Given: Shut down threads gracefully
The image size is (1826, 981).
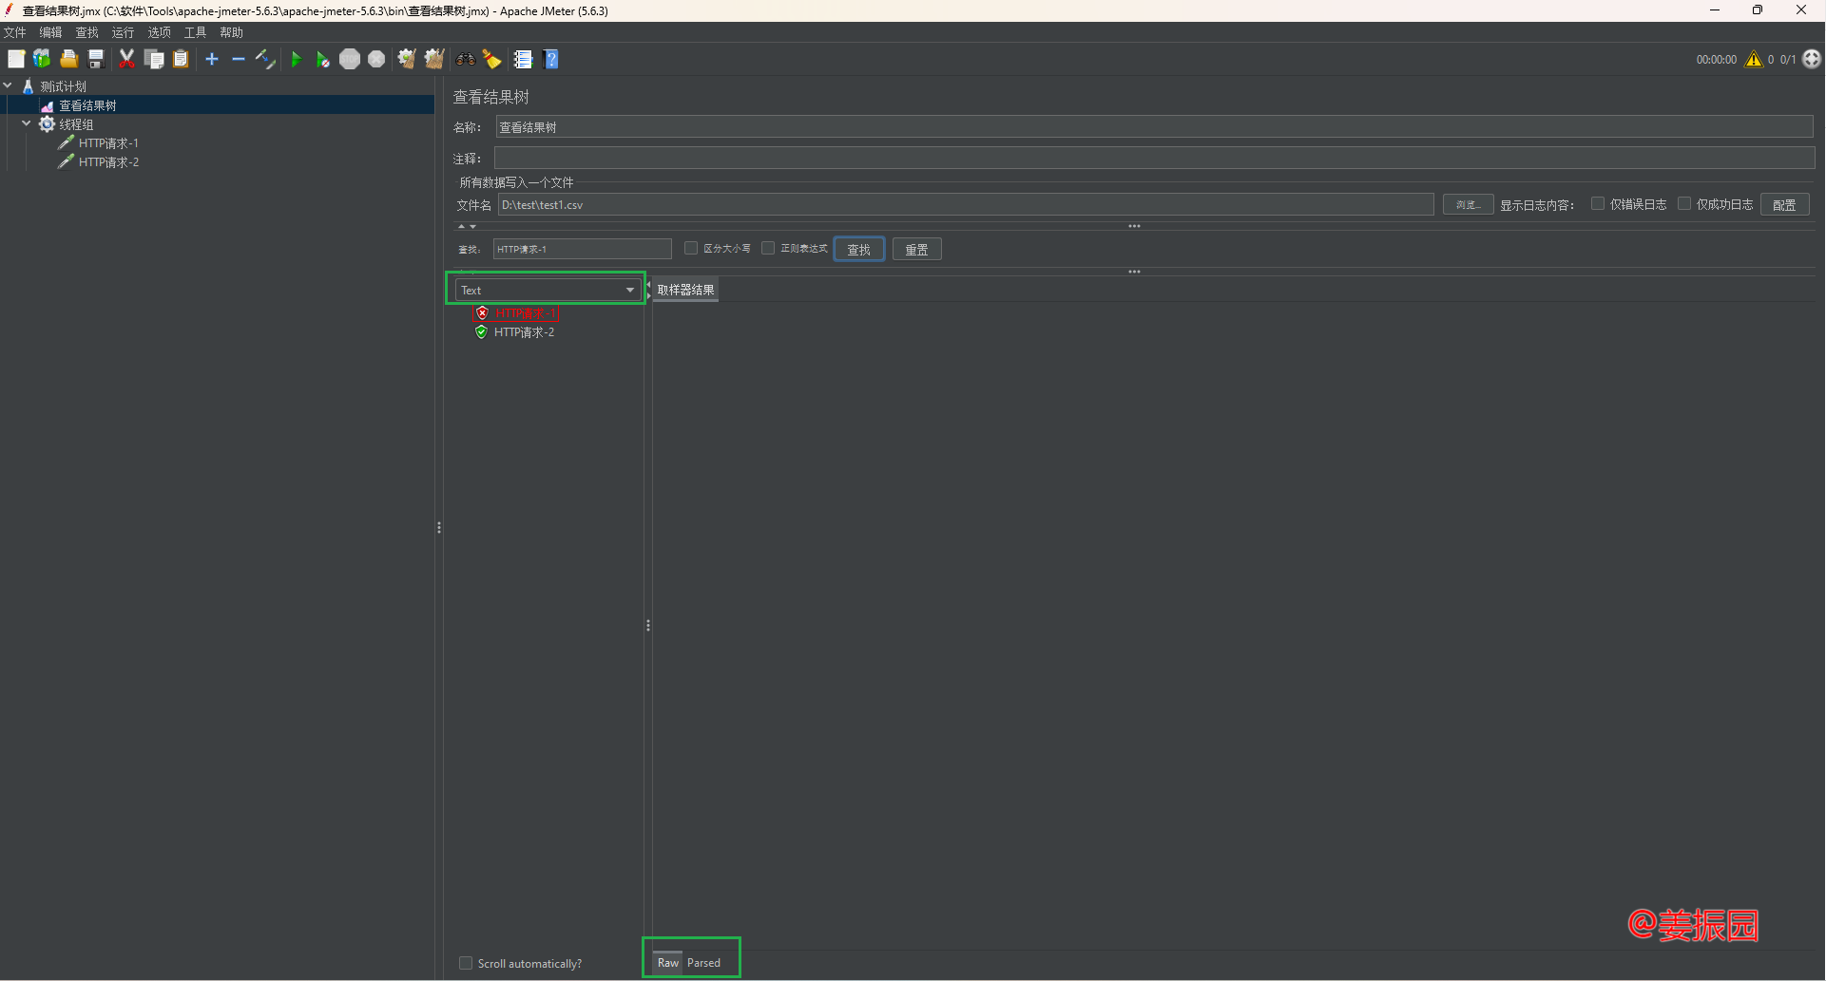Looking at the screenshot, I should tap(376, 59).
